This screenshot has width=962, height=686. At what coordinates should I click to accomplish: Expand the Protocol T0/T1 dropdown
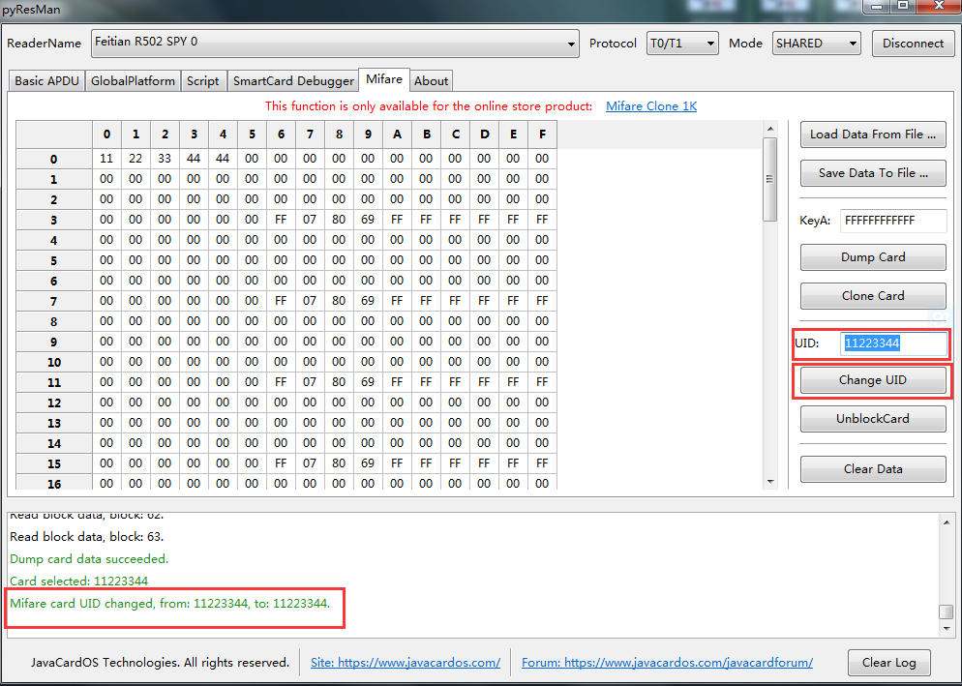(682, 44)
